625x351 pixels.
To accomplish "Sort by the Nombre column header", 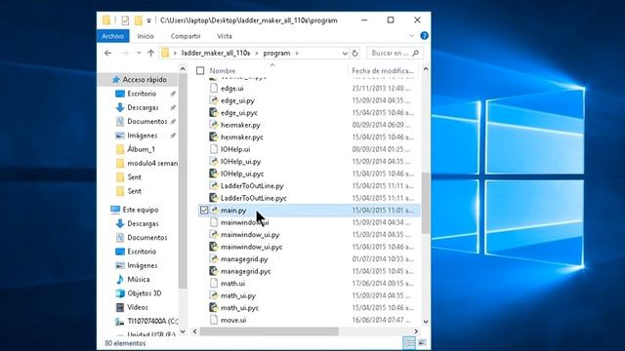I will tap(223, 71).
